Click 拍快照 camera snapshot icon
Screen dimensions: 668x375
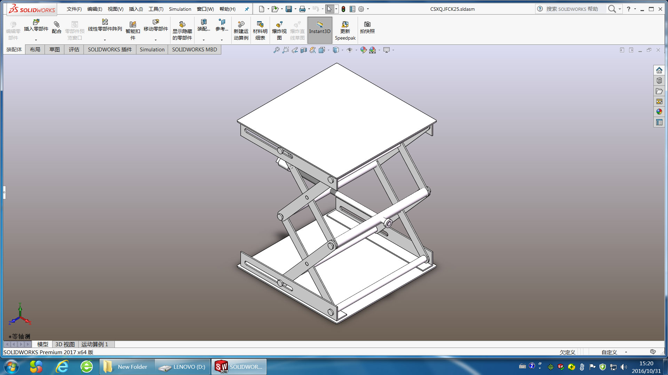tap(367, 25)
